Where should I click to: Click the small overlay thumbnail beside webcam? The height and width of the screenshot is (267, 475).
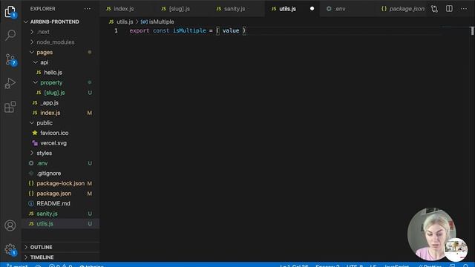456,249
